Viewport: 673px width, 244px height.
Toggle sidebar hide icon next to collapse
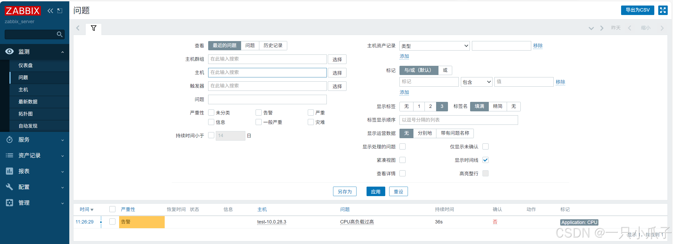60,11
